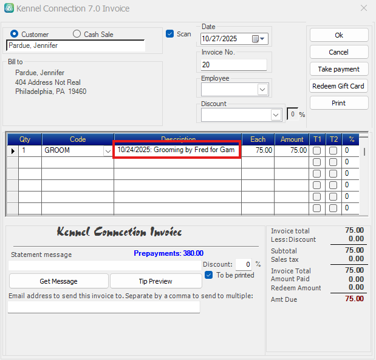Screen dimensions: 376x360
Task: Click the Amt Due value 75.00
Action: coord(354,299)
